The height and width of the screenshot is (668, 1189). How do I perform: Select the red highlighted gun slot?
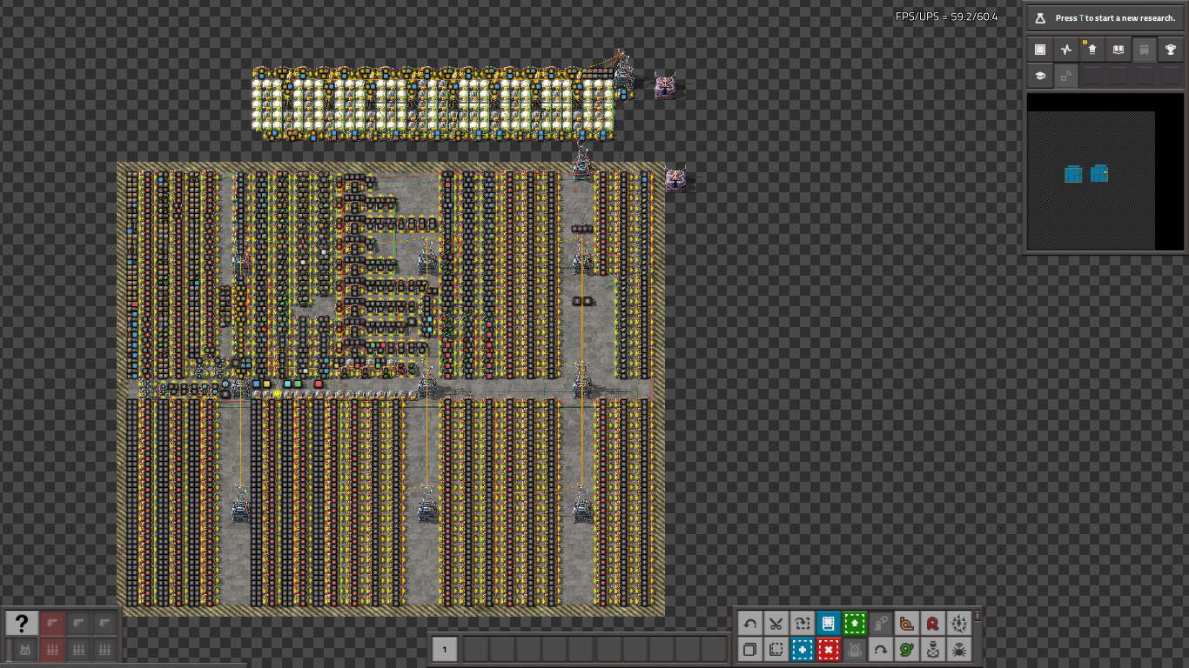52,623
